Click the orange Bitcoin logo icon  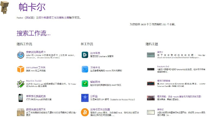[x=84, y=112]
